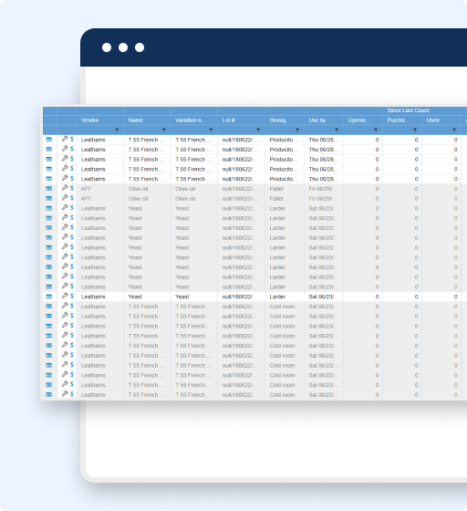Click the 'Lot #' column header
467x511 pixels.
click(229, 120)
